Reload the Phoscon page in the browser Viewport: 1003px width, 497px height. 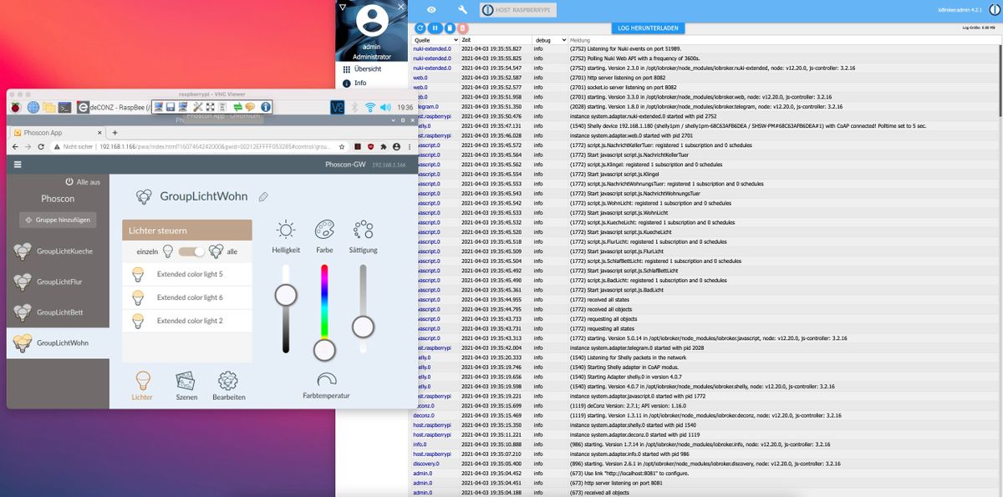point(41,146)
